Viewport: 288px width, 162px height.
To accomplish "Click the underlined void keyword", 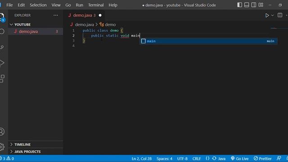I will click(125, 36).
